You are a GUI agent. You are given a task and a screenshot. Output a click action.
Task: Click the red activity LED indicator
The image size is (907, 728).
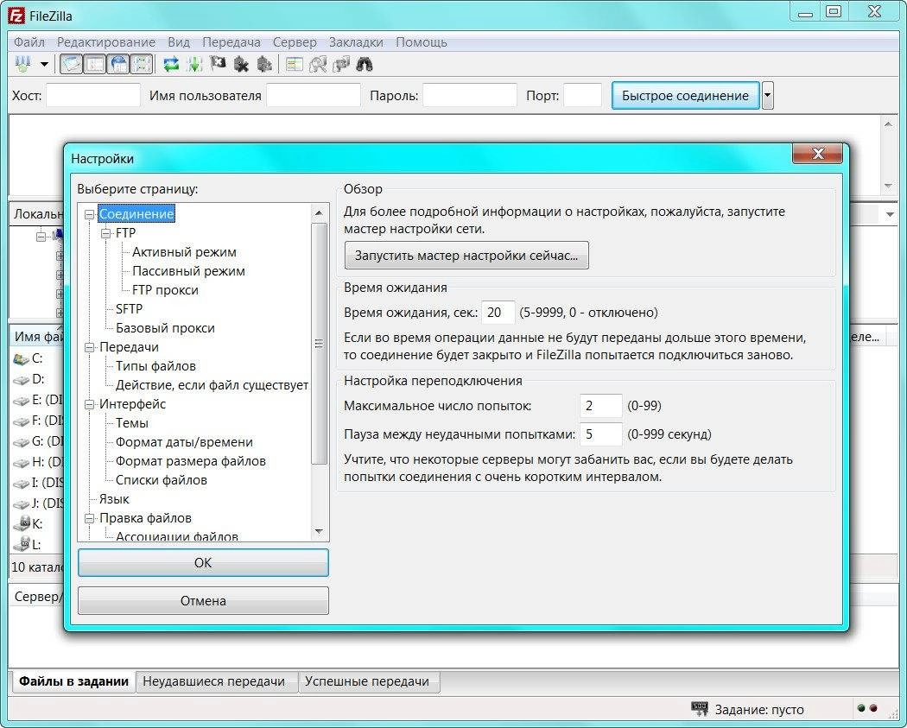[872, 708]
